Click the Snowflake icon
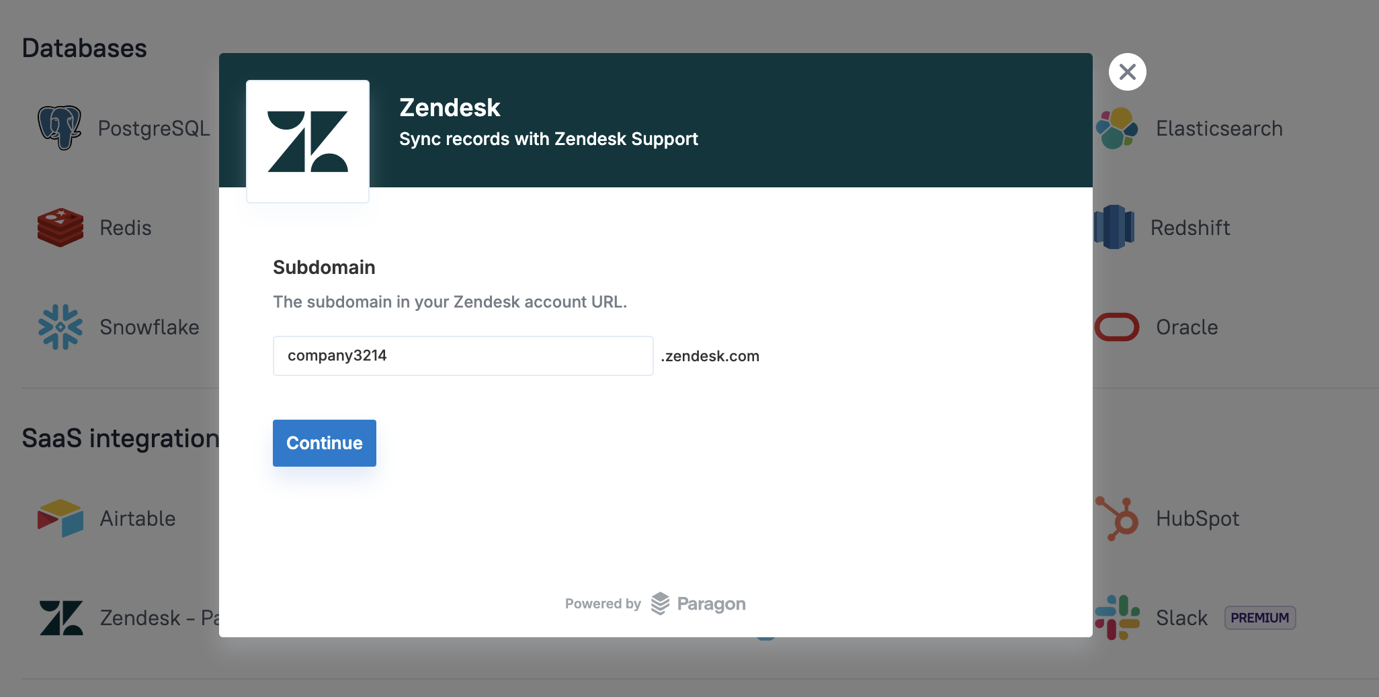The image size is (1379, 697). pyautogui.click(x=60, y=327)
